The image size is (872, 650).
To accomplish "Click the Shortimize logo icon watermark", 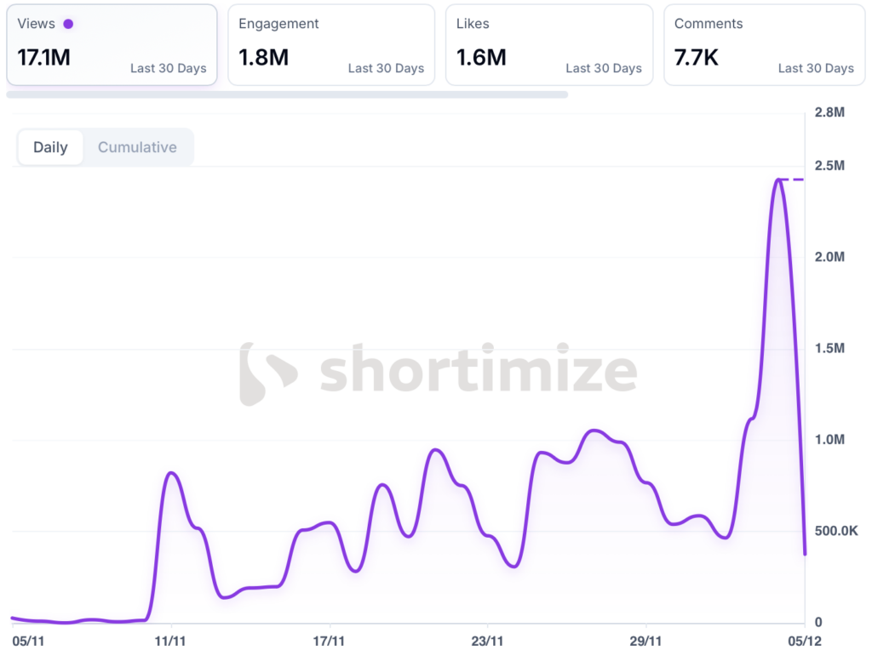I will 267,374.
